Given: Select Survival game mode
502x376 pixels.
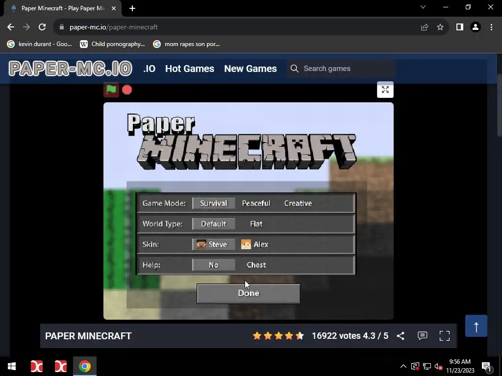Looking at the screenshot, I should [214, 203].
